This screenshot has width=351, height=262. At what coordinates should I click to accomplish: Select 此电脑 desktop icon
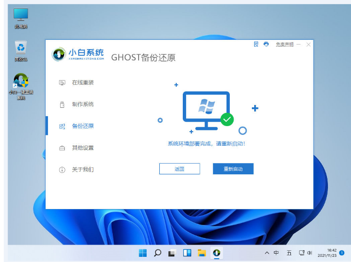(x=21, y=19)
